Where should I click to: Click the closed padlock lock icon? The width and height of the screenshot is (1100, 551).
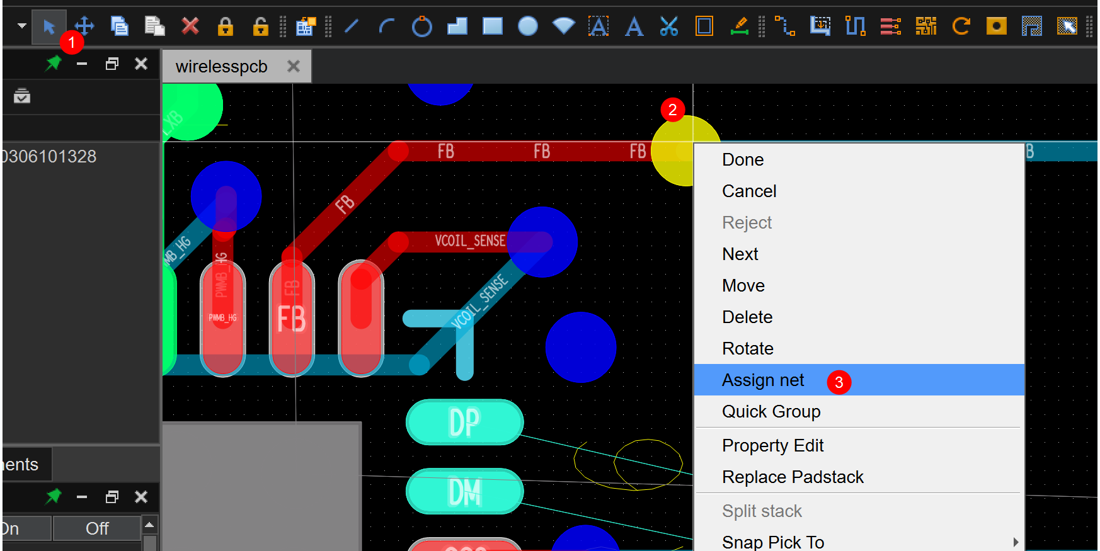pos(225,26)
